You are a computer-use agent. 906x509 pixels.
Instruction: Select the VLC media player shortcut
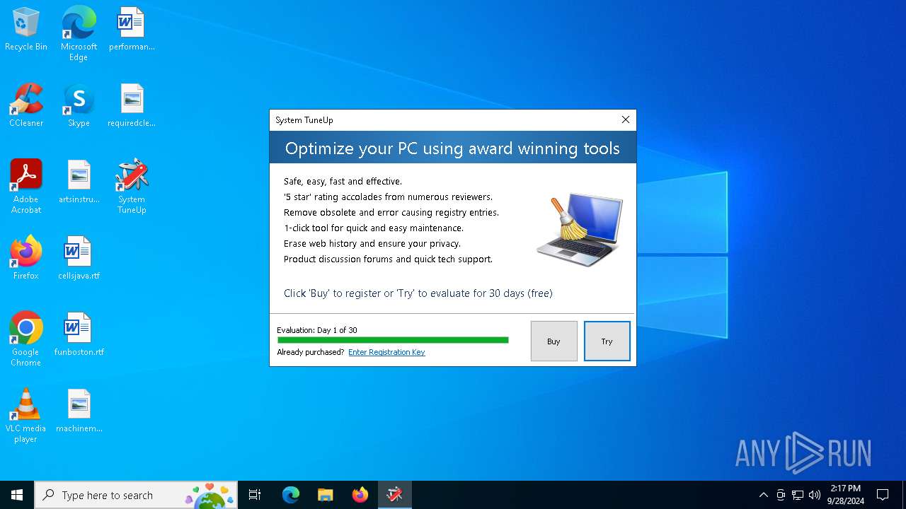tap(26, 416)
